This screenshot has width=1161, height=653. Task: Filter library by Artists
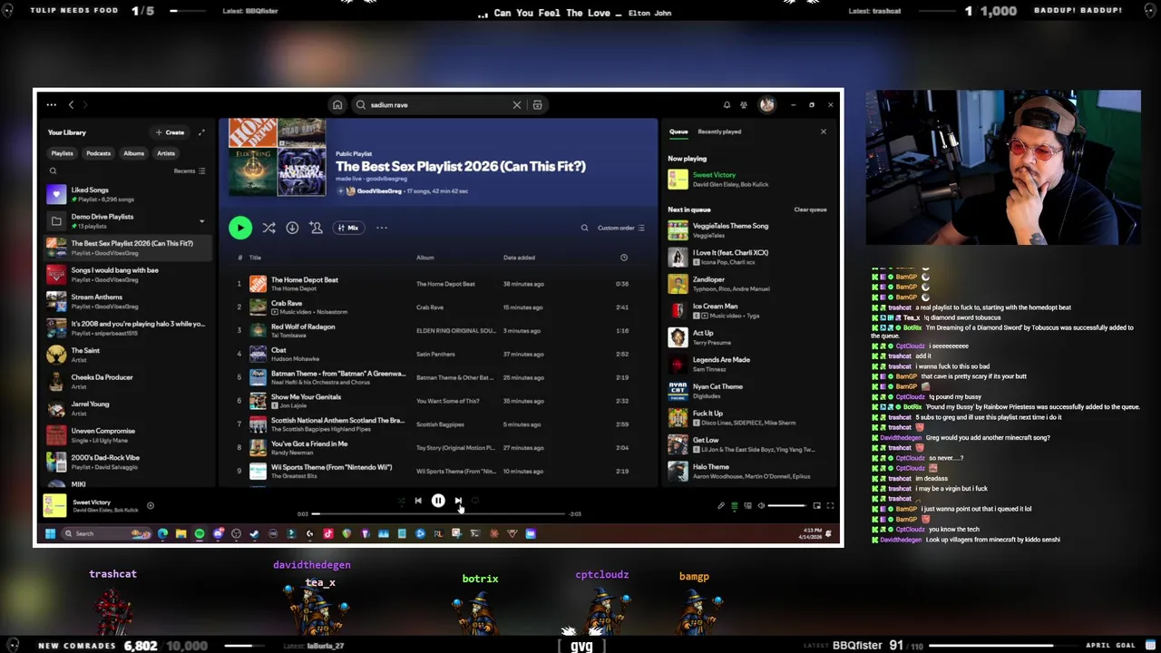click(x=166, y=153)
